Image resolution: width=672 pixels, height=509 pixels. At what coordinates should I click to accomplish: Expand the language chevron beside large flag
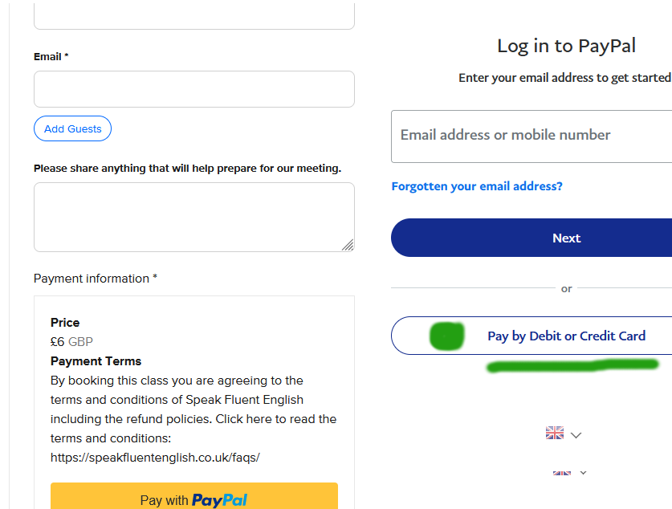tap(576, 435)
